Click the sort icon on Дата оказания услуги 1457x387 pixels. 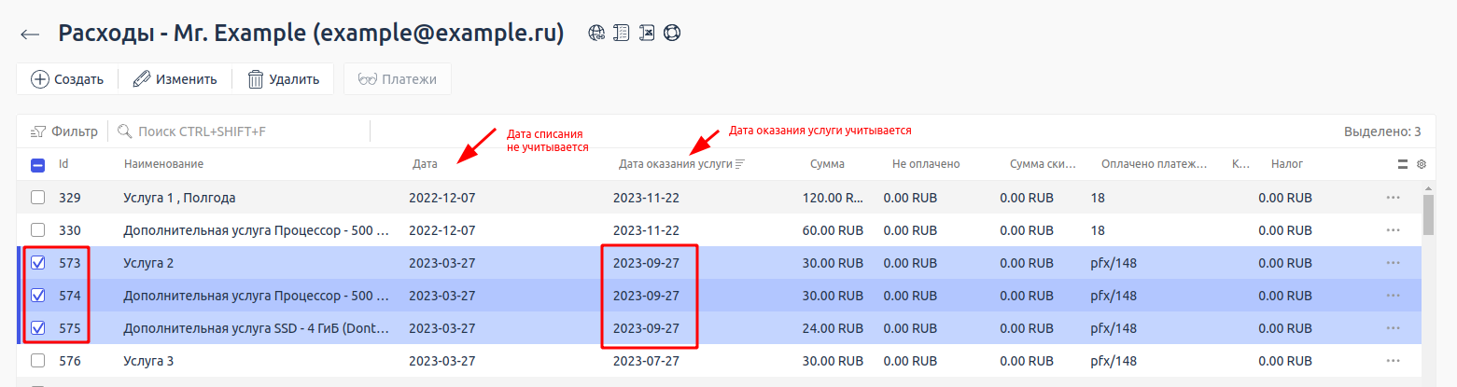pyautogui.click(x=740, y=164)
